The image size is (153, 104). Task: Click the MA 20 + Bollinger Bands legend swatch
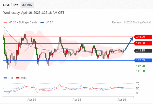(5, 23)
